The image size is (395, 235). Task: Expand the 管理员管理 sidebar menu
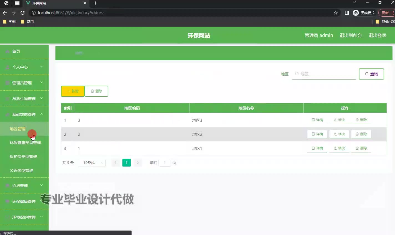tap(24, 83)
